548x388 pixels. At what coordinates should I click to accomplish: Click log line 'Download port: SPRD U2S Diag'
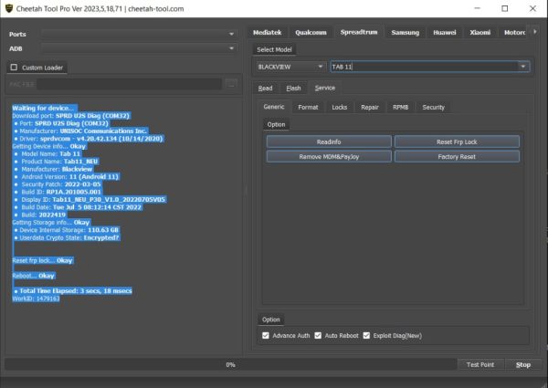[71, 116]
